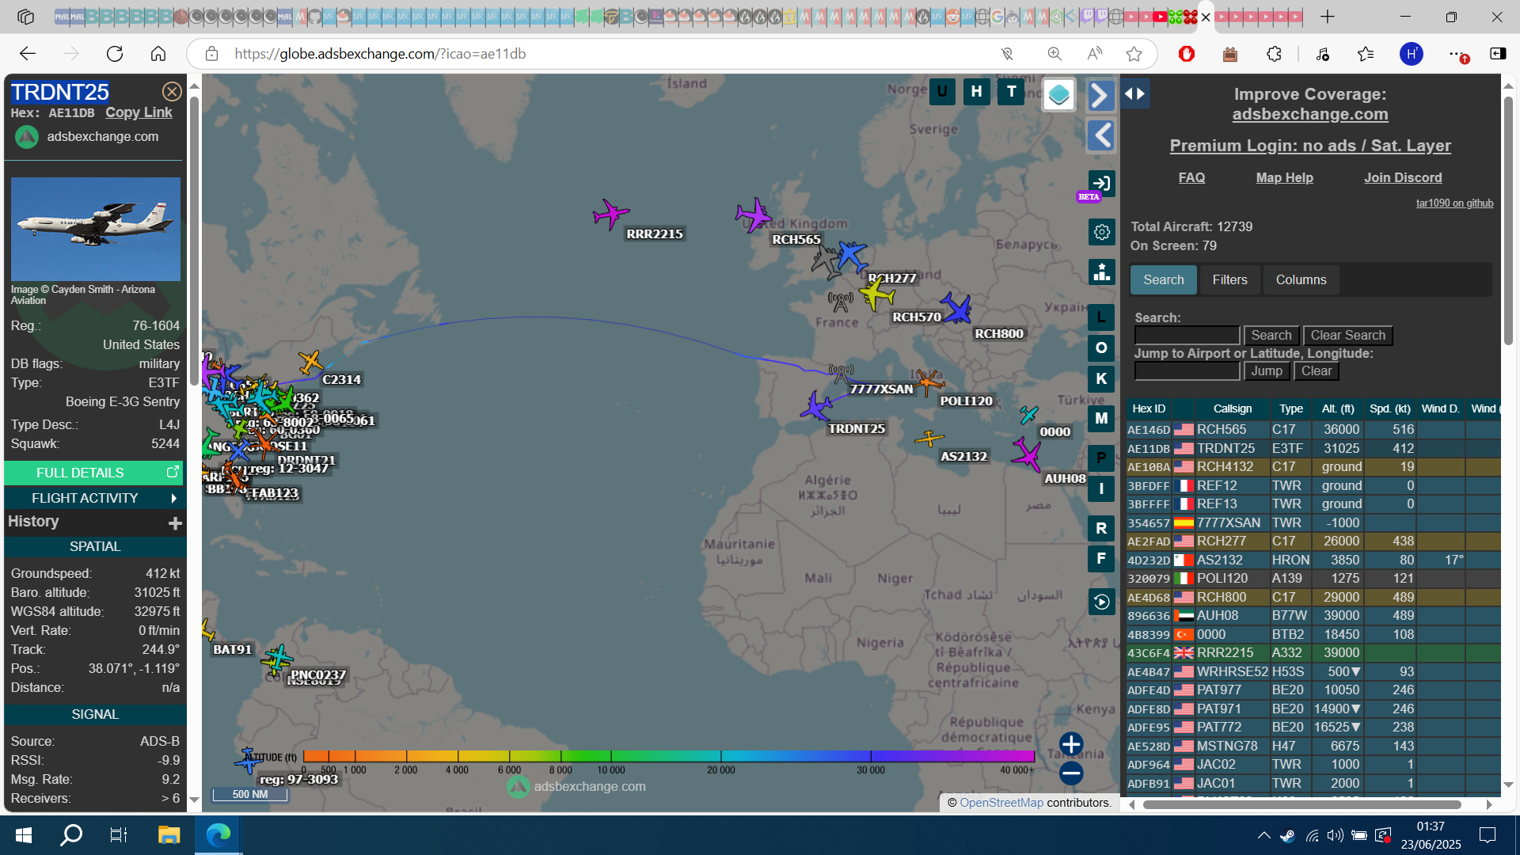Image resolution: width=1520 pixels, height=855 pixels.
Task: Open the map layer selector icon
Action: (x=1058, y=95)
